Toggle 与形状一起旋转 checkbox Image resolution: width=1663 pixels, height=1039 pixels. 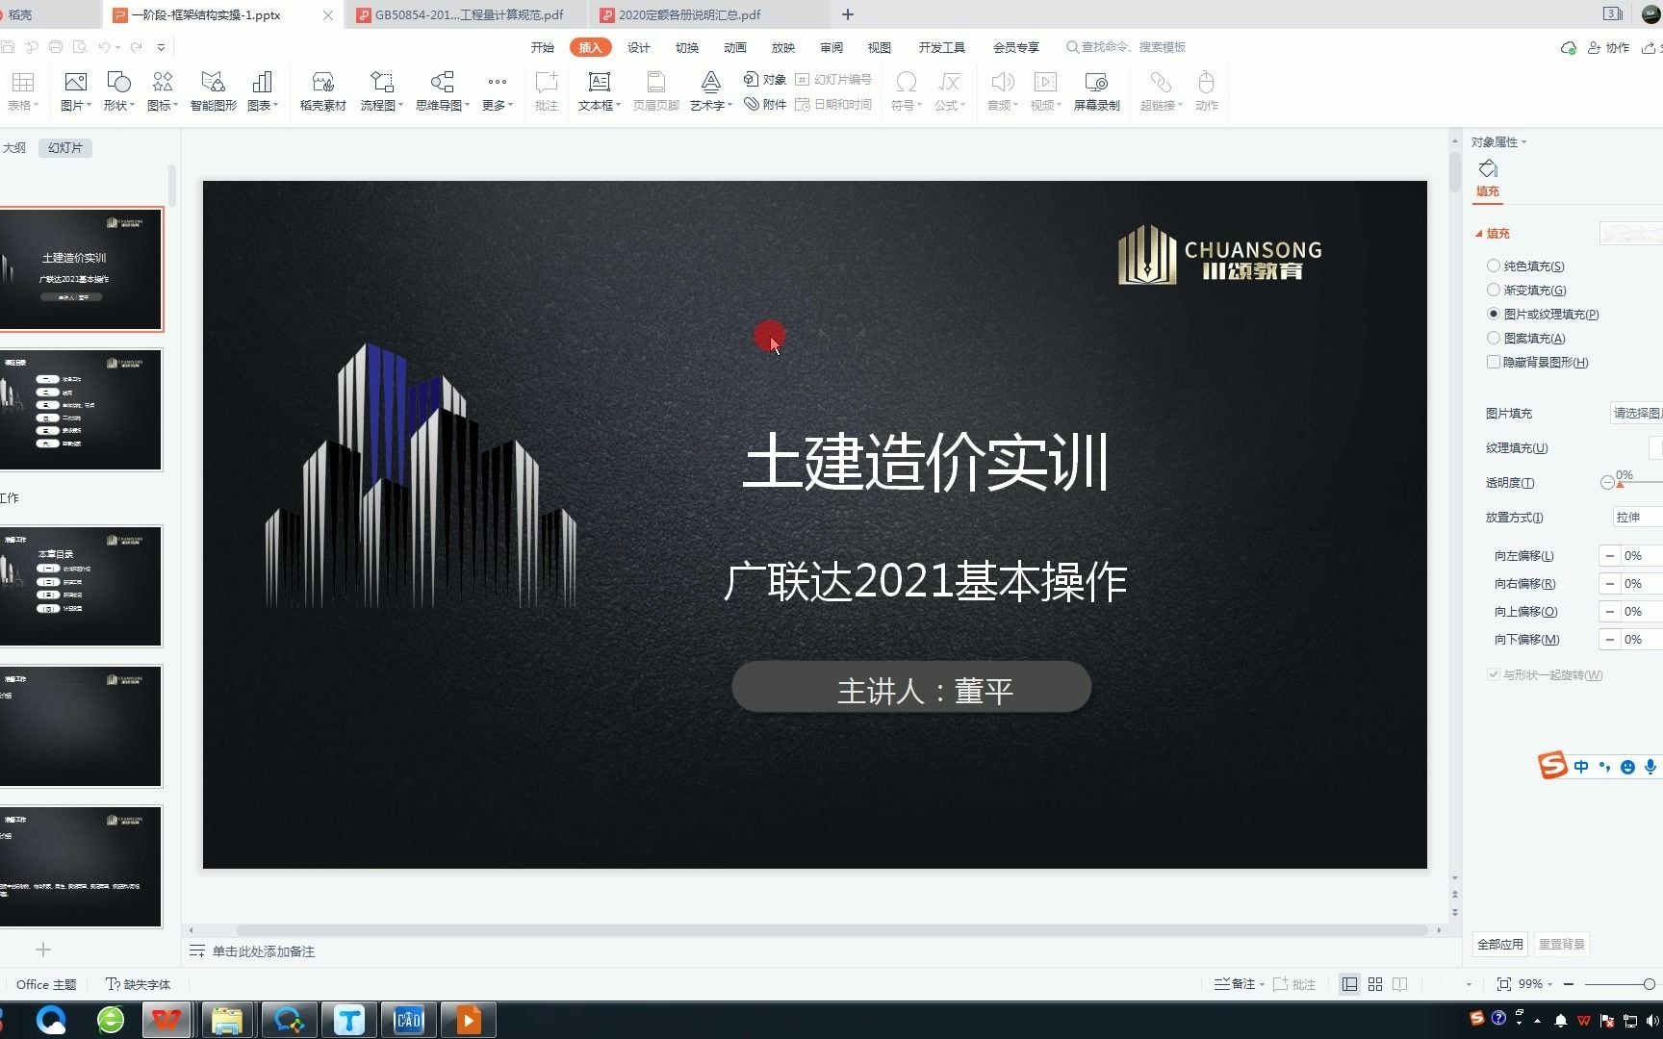(x=1494, y=674)
